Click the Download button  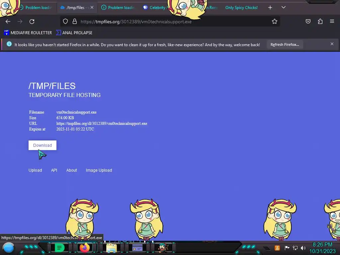pos(42,145)
